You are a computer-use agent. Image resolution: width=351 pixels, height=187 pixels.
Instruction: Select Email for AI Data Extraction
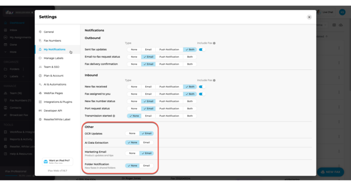coord(146,142)
